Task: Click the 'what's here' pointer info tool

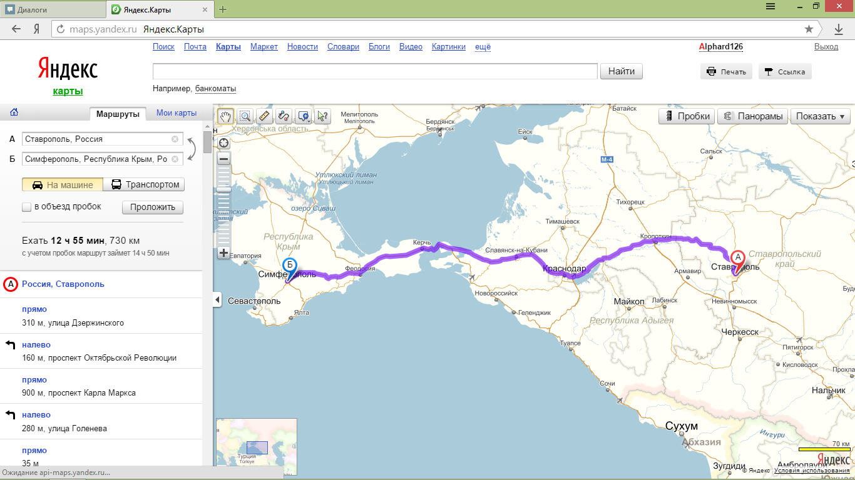Action: 322,116
